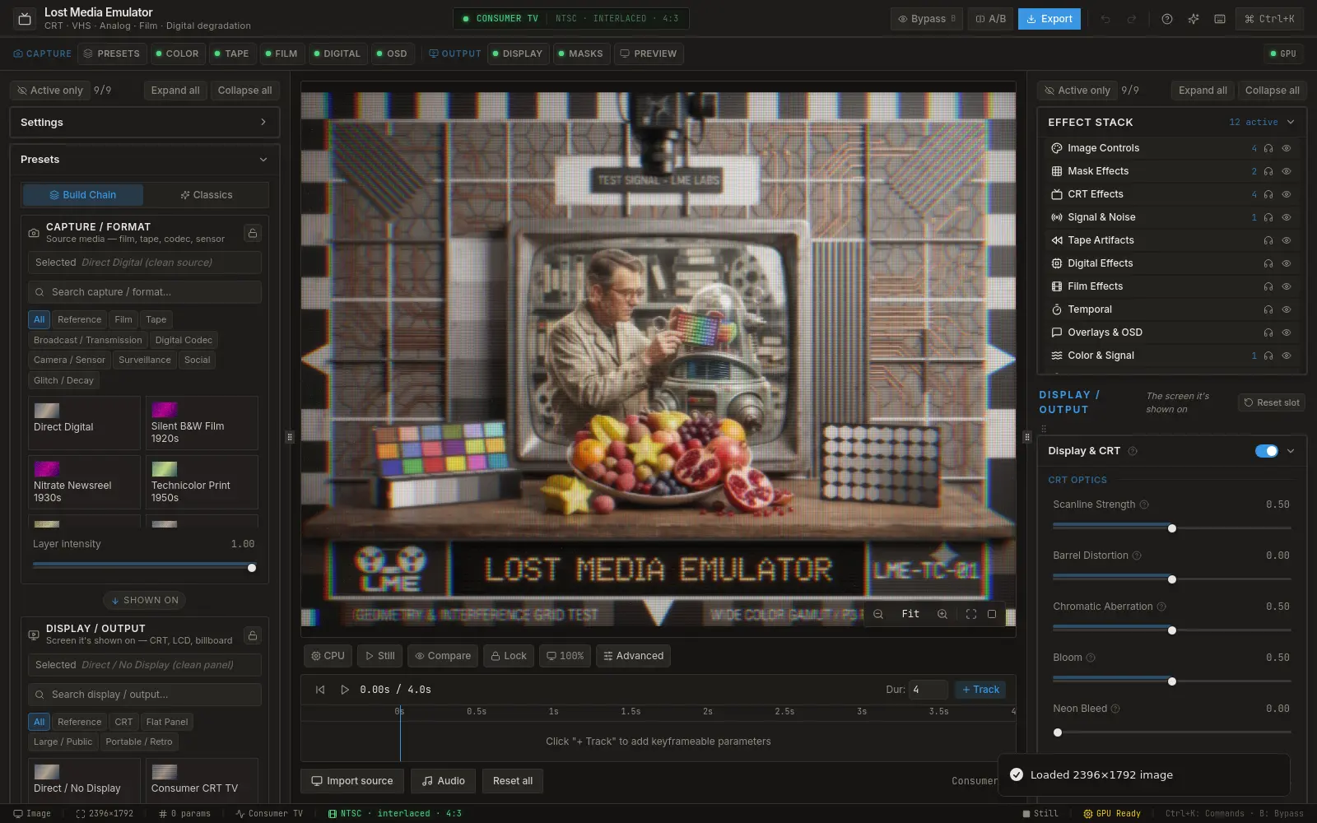Open the keyboard shortcuts icon
Screen dimensions: 1317x823
pyautogui.click(x=1219, y=19)
